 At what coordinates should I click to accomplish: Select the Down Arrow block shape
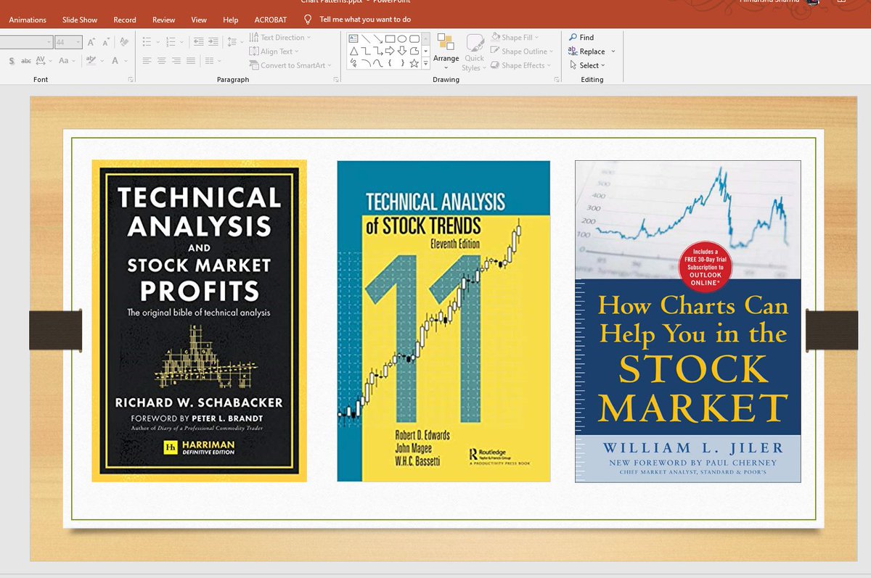402,51
